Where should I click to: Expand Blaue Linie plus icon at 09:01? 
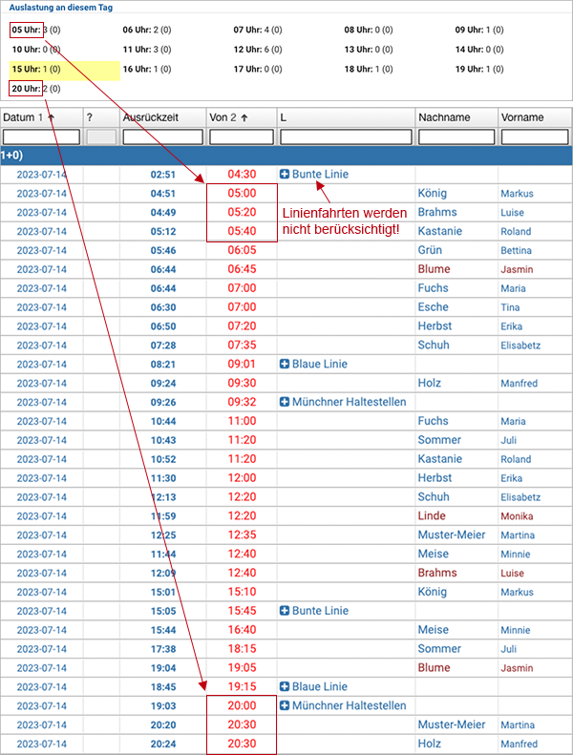(285, 364)
